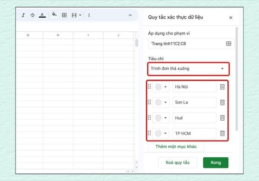
Task: Select column I header
Action: coord(88,35)
